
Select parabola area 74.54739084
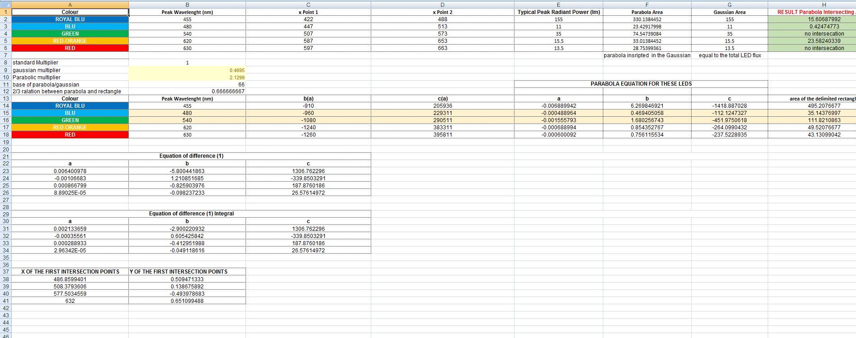coord(647,34)
